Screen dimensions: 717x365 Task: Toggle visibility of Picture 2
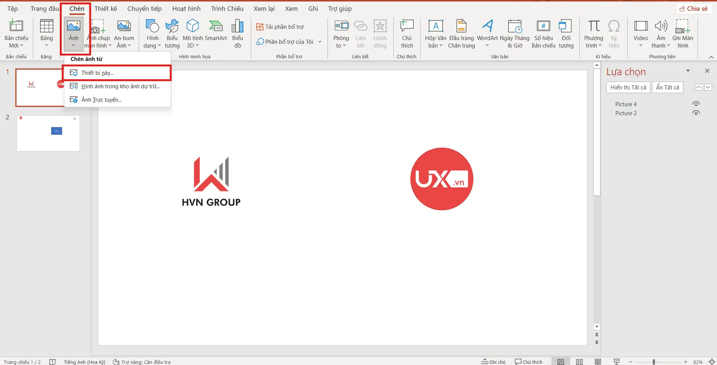tap(696, 113)
